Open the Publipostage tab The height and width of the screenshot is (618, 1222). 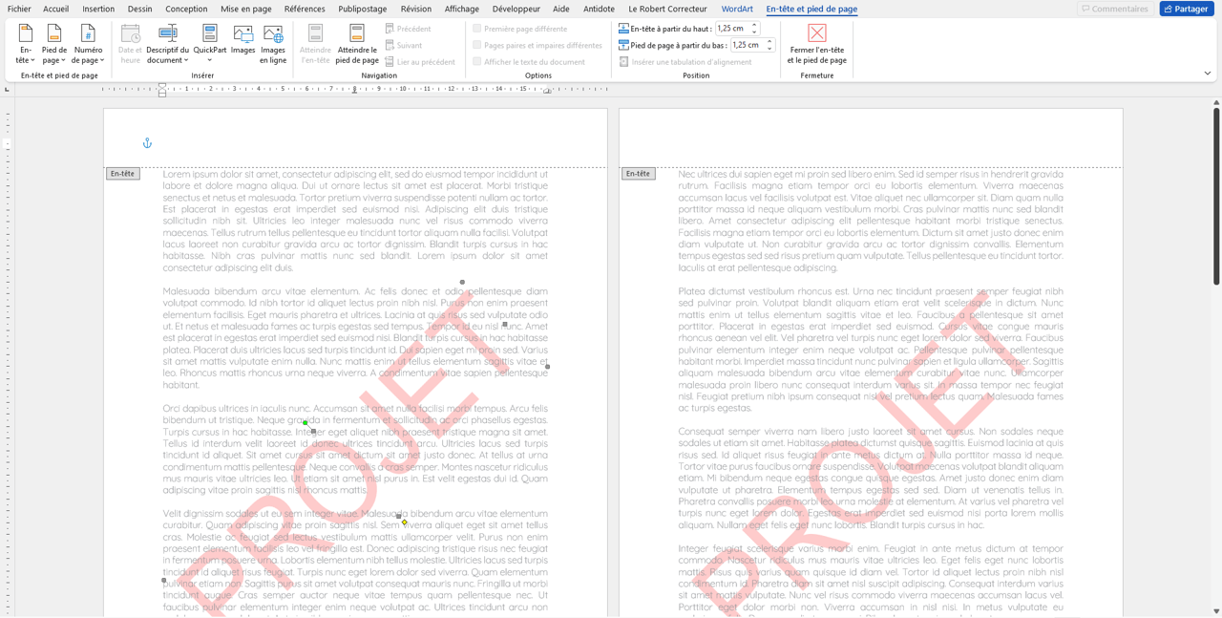[363, 9]
